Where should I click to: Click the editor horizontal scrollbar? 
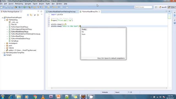(109, 88)
